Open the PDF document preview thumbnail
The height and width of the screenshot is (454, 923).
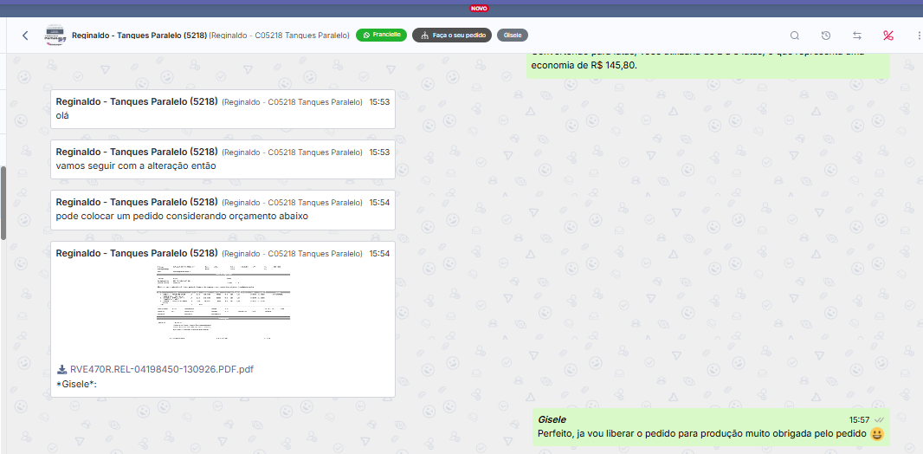[x=223, y=302]
